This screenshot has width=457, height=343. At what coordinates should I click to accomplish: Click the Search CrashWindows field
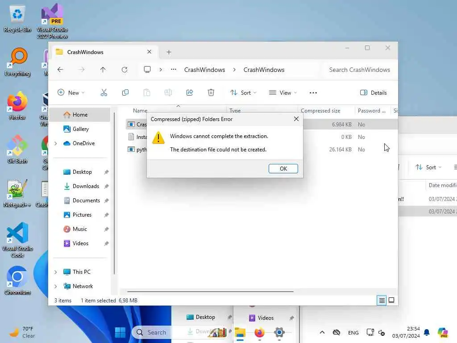[x=359, y=70]
